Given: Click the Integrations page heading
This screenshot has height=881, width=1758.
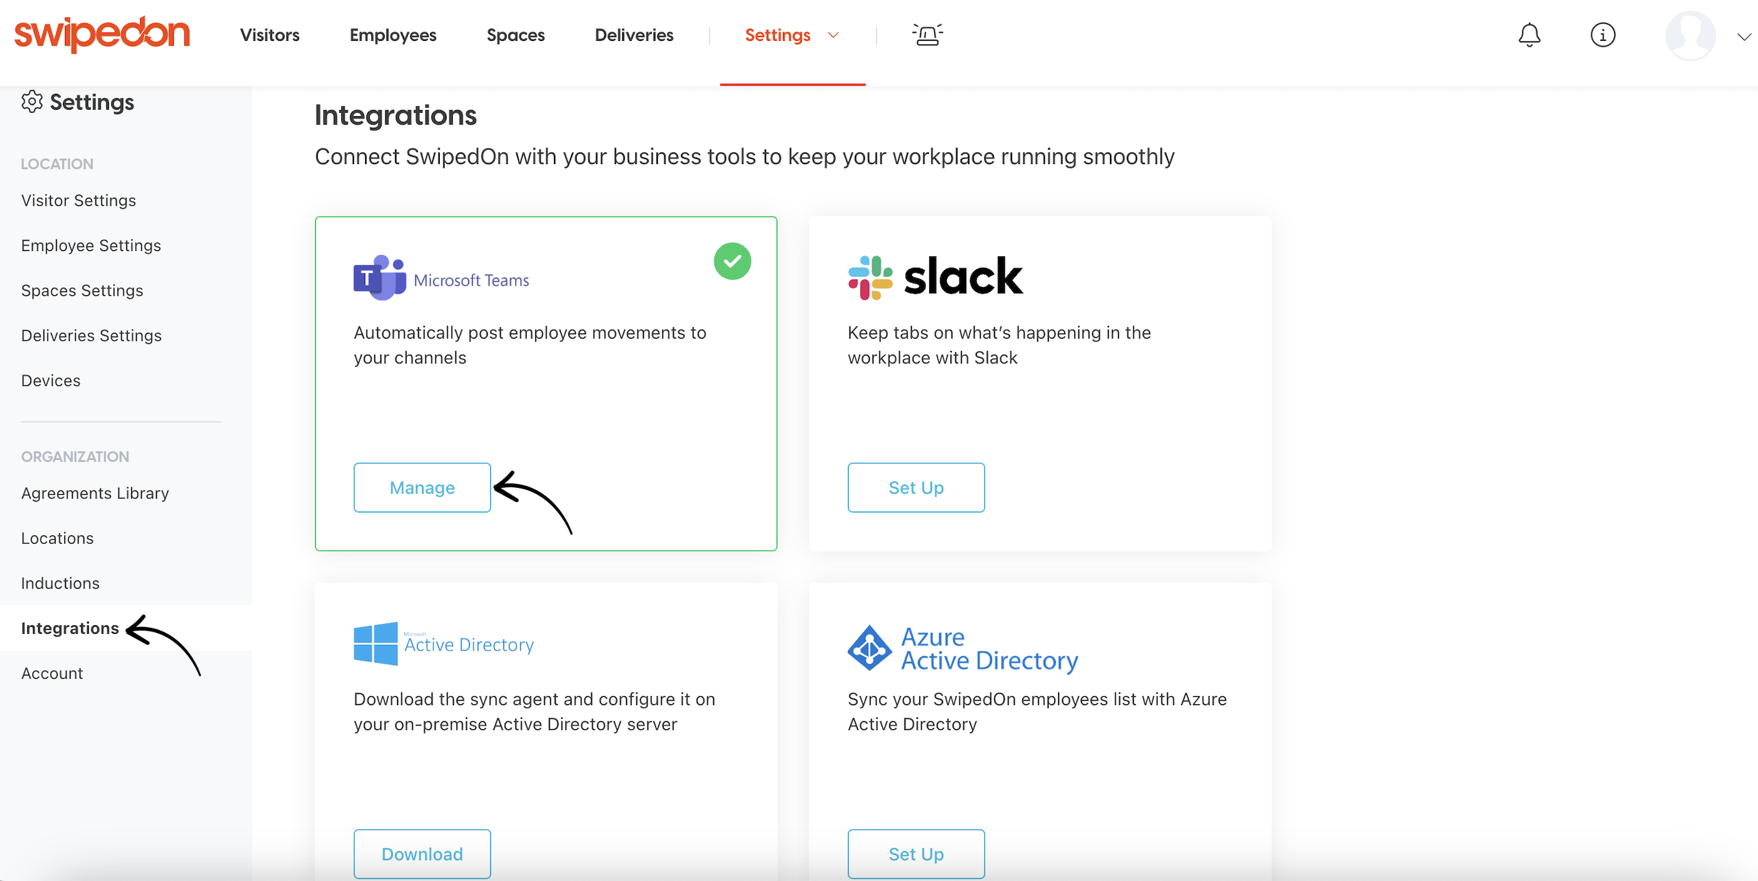Looking at the screenshot, I should pyautogui.click(x=395, y=115).
